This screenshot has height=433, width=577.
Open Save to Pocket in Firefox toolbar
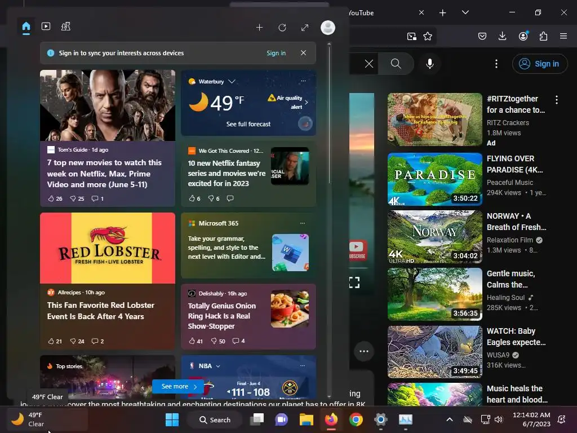(482, 36)
